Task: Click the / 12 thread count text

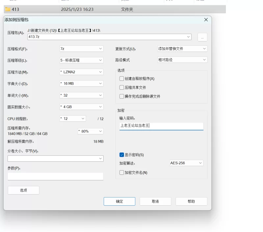Action: [101, 119]
